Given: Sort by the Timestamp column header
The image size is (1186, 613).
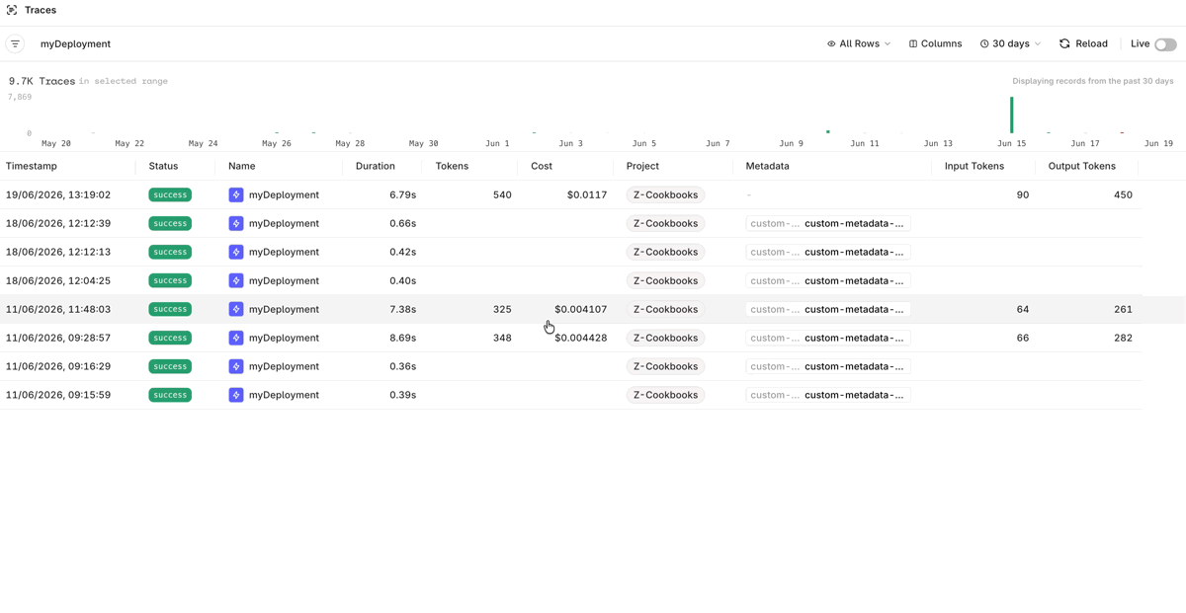Looking at the screenshot, I should click(x=32, y=166).
